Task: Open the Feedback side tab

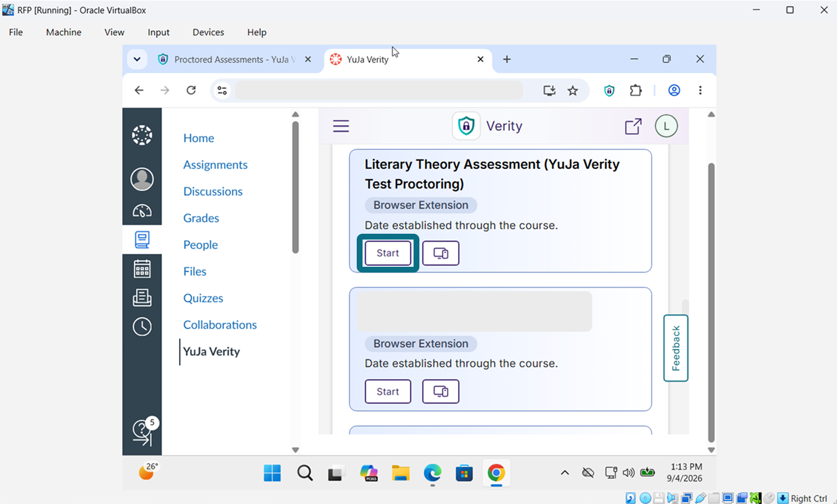Action: pyautogui.click(x=676, y=348)
